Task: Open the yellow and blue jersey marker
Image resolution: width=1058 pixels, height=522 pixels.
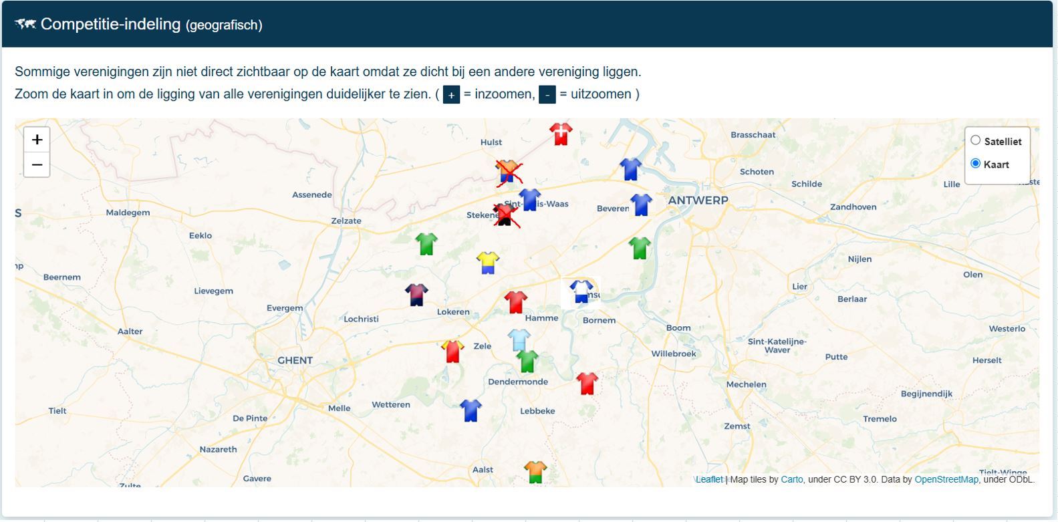Action: [x=488, y=263]
